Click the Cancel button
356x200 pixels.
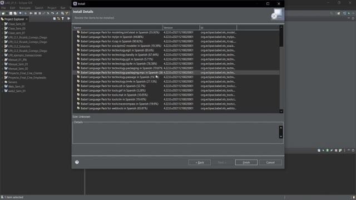point(270,162)
